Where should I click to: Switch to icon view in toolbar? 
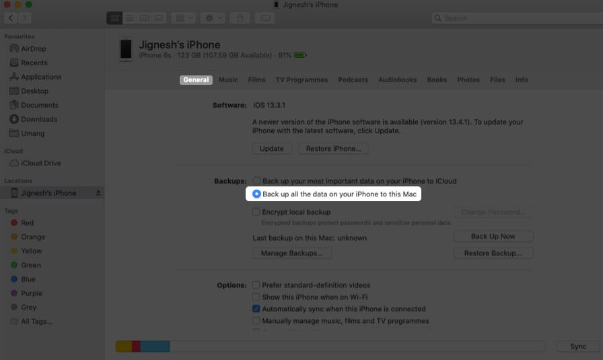[x=114, y=18]
